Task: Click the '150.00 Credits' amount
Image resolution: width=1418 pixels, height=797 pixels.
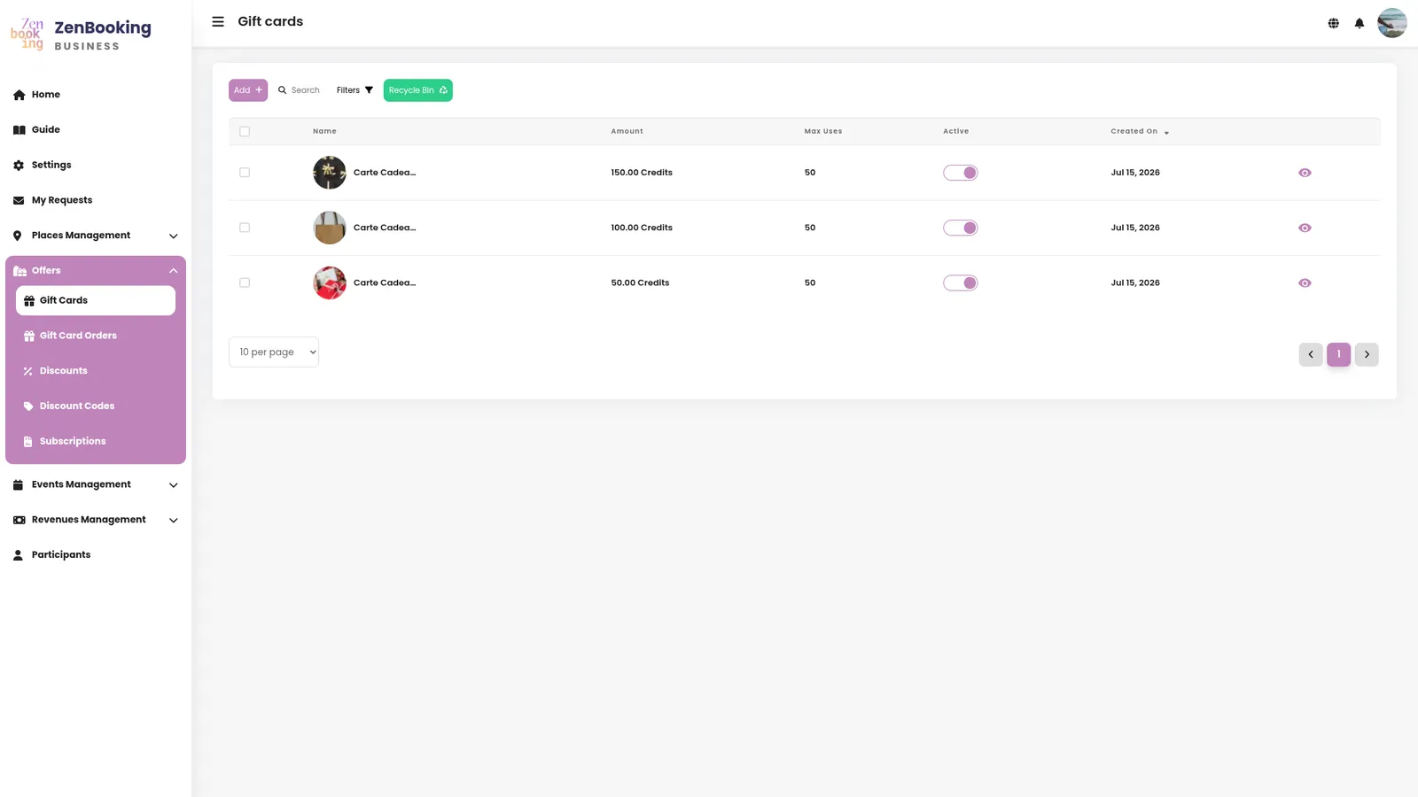Action: (x=642, y=173)
